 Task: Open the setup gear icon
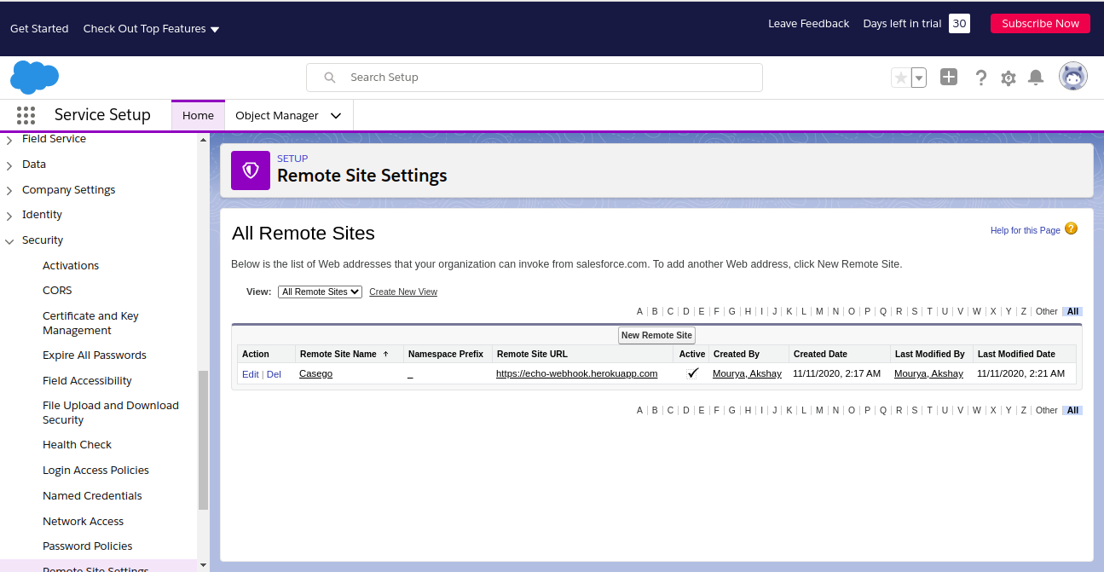click(1009, 78)
